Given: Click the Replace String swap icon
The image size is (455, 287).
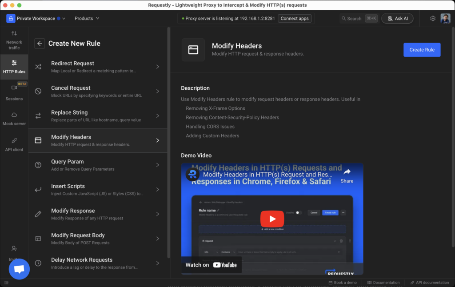Looking at the screenshot, I should point(38,116).
